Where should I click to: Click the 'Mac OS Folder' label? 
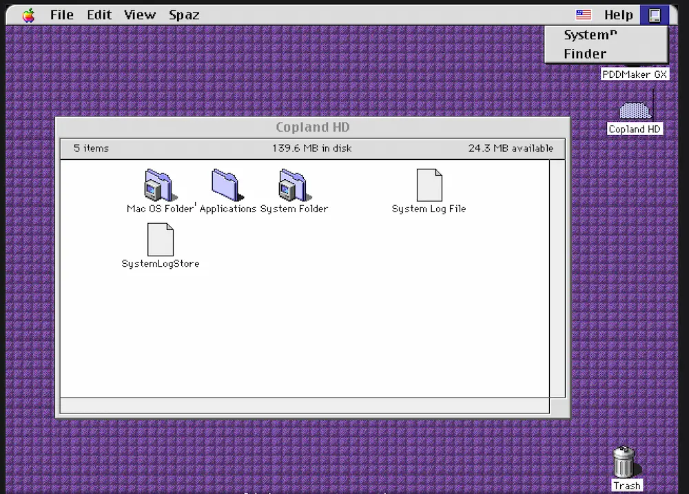tap(160, 209)
